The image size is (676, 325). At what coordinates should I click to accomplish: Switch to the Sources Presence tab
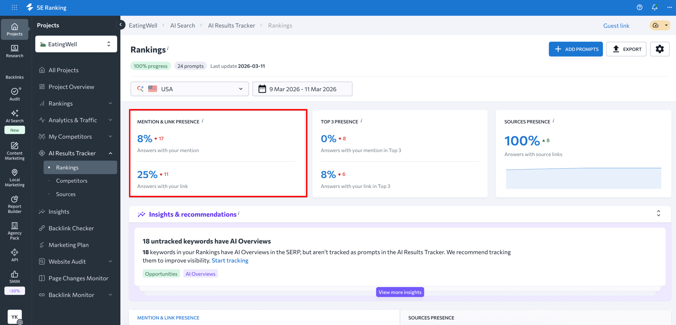pos(431,318)
